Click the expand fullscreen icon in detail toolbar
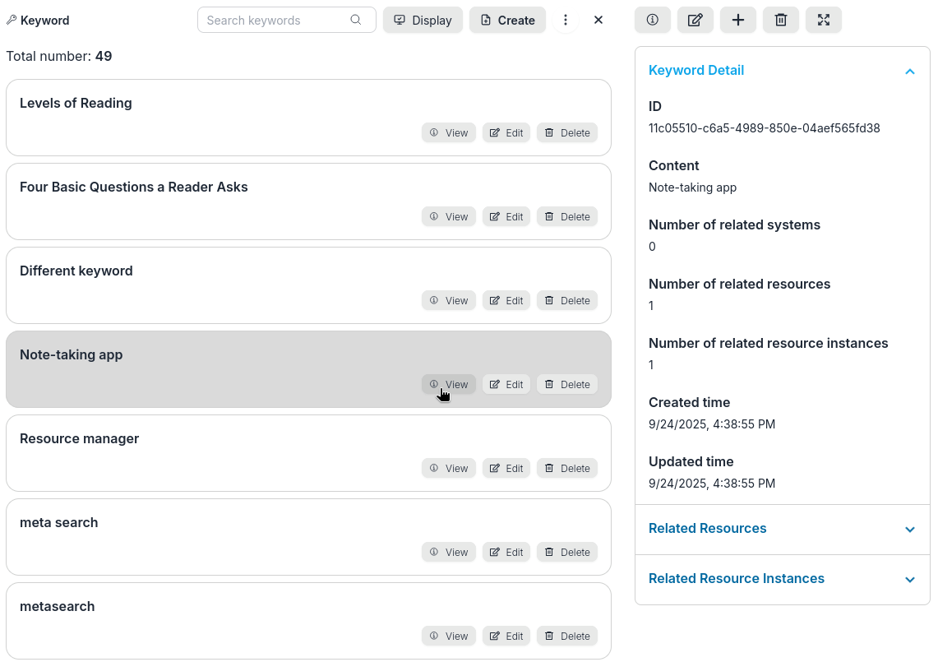Image resolution: width=938 pixels, height=662 pixels. click(x=824, y=20)
